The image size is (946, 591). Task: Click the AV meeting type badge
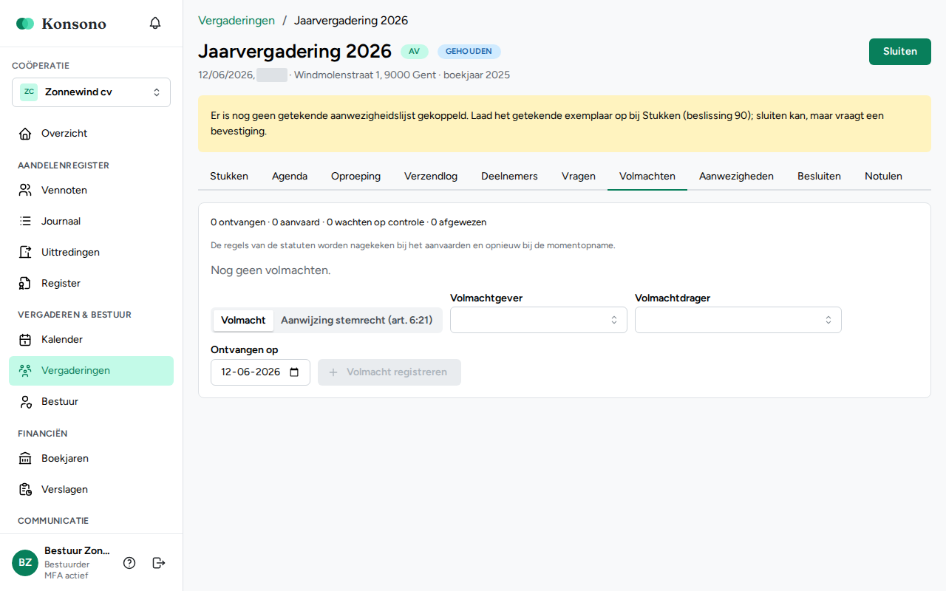tap(415, 52)
